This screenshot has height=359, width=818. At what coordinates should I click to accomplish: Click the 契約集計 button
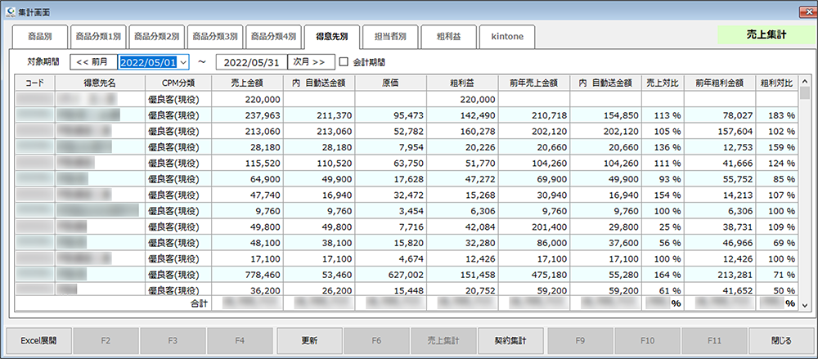tap(511, 339)
